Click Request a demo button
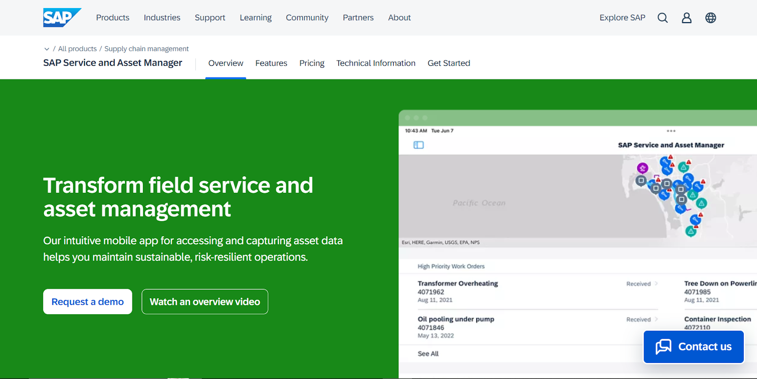The height and width of the screenshot is (379, 757). (x=88, y=302)
